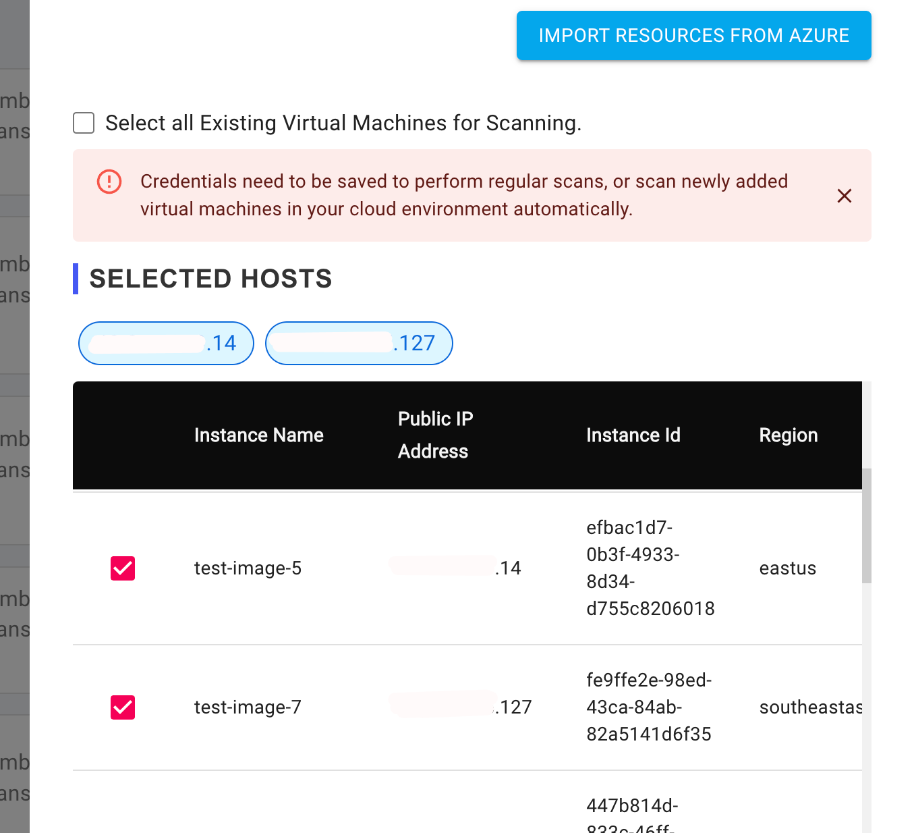The height and width of the screenshot is (833, 914).
Task: Uncheck the test-image-5 row checkbox
Action: pos(123,568)
